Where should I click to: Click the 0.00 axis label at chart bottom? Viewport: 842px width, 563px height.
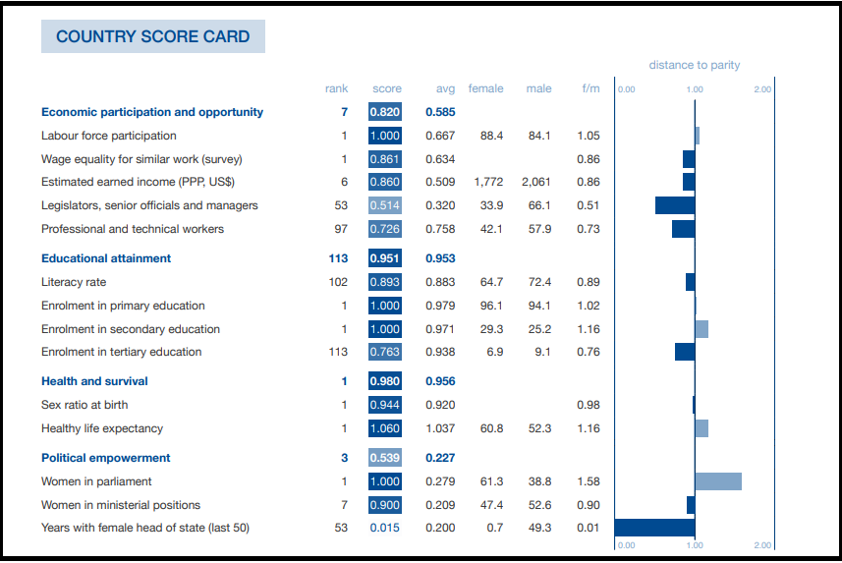pyautogui.click(x=626, y=545)
